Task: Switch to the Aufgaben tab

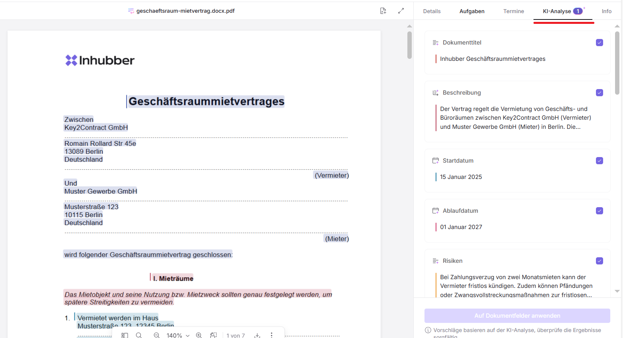Action: pyautogui.click(x=472, y=11)
